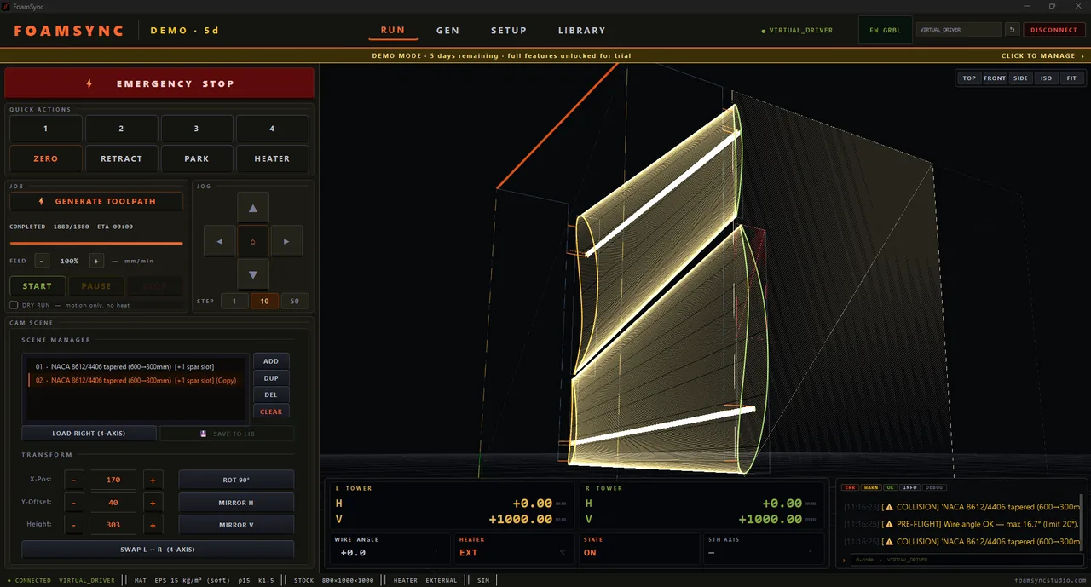Click DUP to duplicate scene item
The image size is (1091, 587).
pos(271,377)
